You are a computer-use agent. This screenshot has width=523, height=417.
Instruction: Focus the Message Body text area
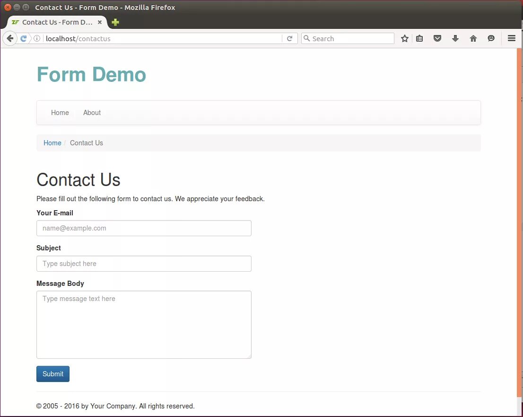coord(144,325)
